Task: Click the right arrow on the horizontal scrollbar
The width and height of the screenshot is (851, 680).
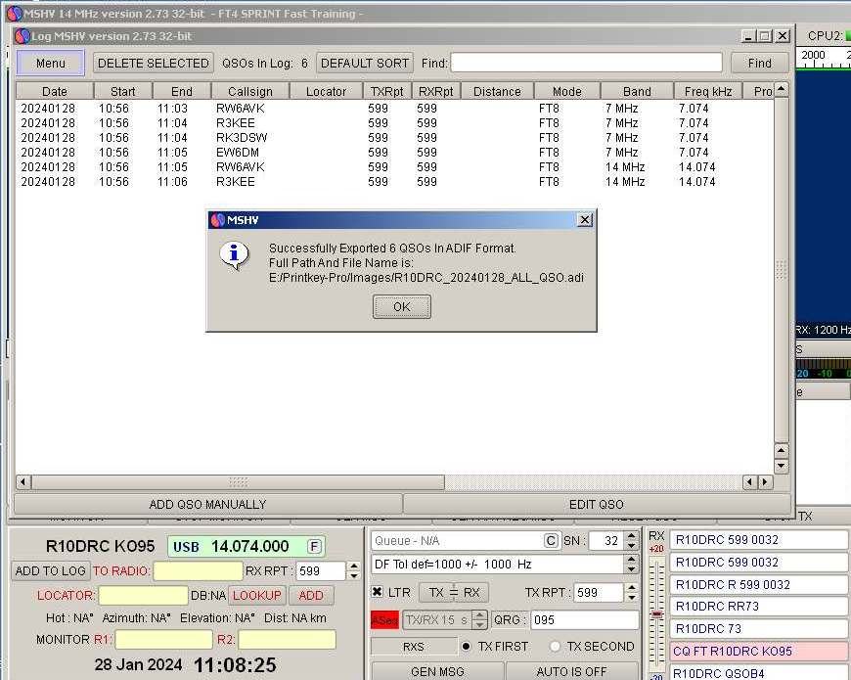Action: pyautogui.click(x=765, y=482)
